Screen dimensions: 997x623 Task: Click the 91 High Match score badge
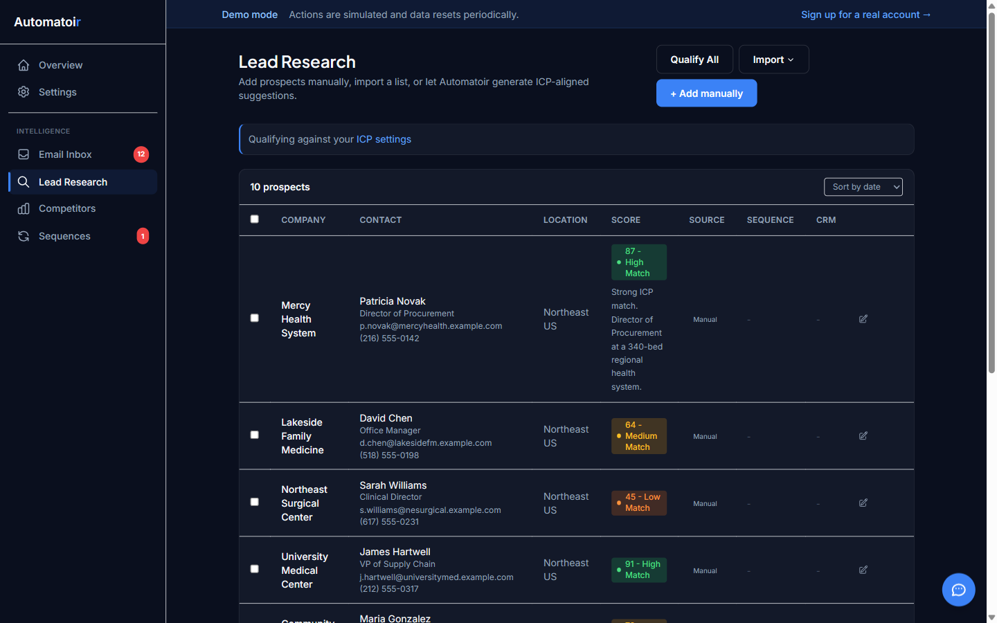pos(638,570)
